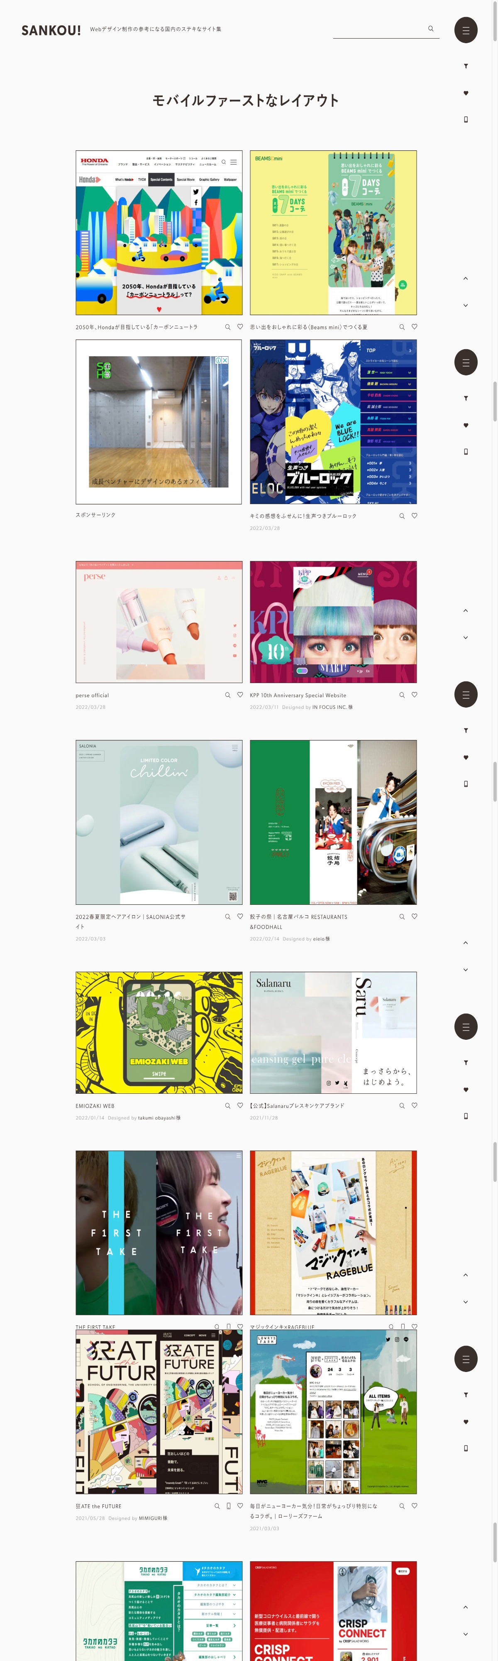The image size is (498, 1661).
Task: Favorite the perse official site with heart
Action: 240,695
